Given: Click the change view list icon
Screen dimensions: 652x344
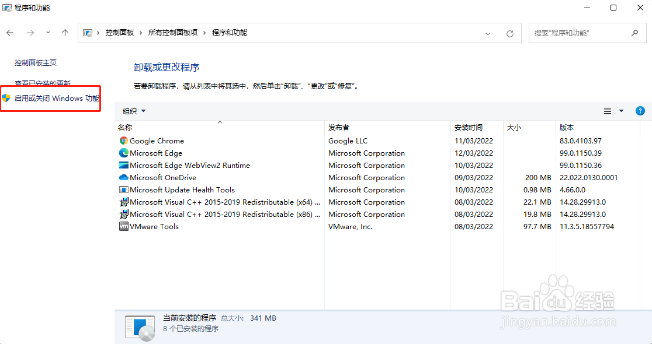Looking at the screenshot, I should point(608,111).
